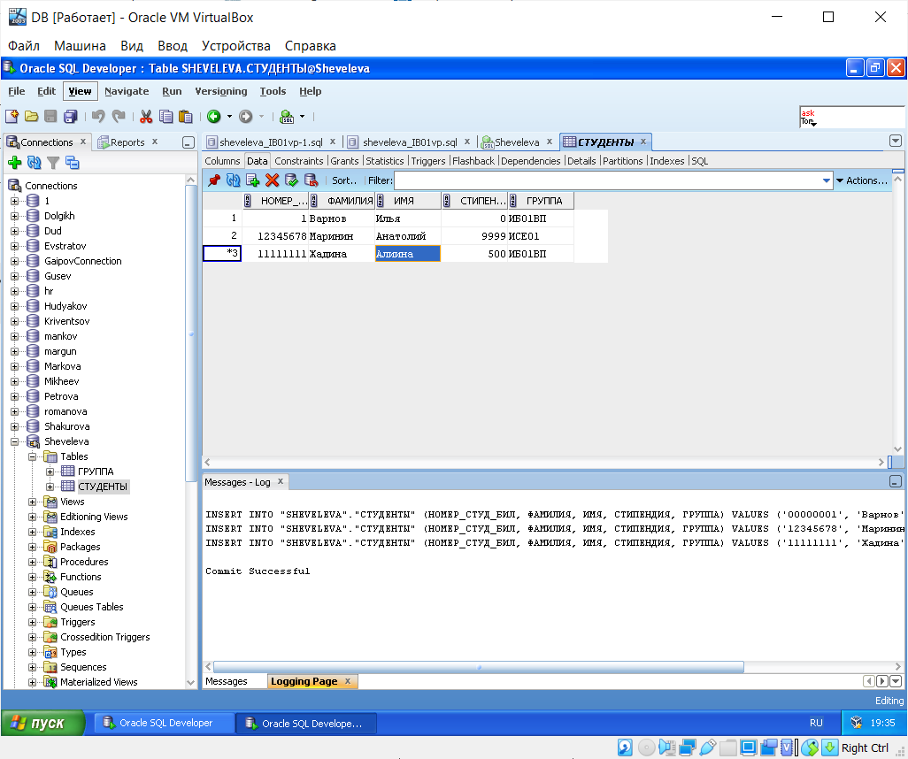Click the Copy toolbar icon
This screenshot has height=759, width=908.
click(165, 117)
